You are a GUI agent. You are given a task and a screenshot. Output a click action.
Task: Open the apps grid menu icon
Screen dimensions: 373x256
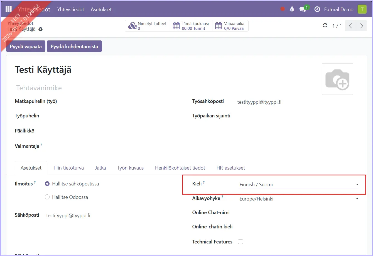coord(9,9)
